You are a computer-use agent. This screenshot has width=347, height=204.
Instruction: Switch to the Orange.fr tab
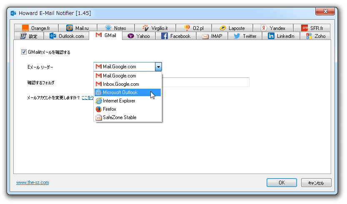(36, 28)
